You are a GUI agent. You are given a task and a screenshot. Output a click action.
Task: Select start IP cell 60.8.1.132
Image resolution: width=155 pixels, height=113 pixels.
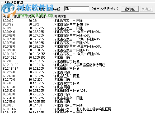[10, 109]
